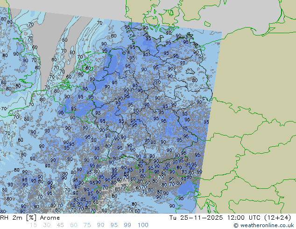The image size is (296, 229).
Task: Select legend scale value 30
Action: point(47,225)
